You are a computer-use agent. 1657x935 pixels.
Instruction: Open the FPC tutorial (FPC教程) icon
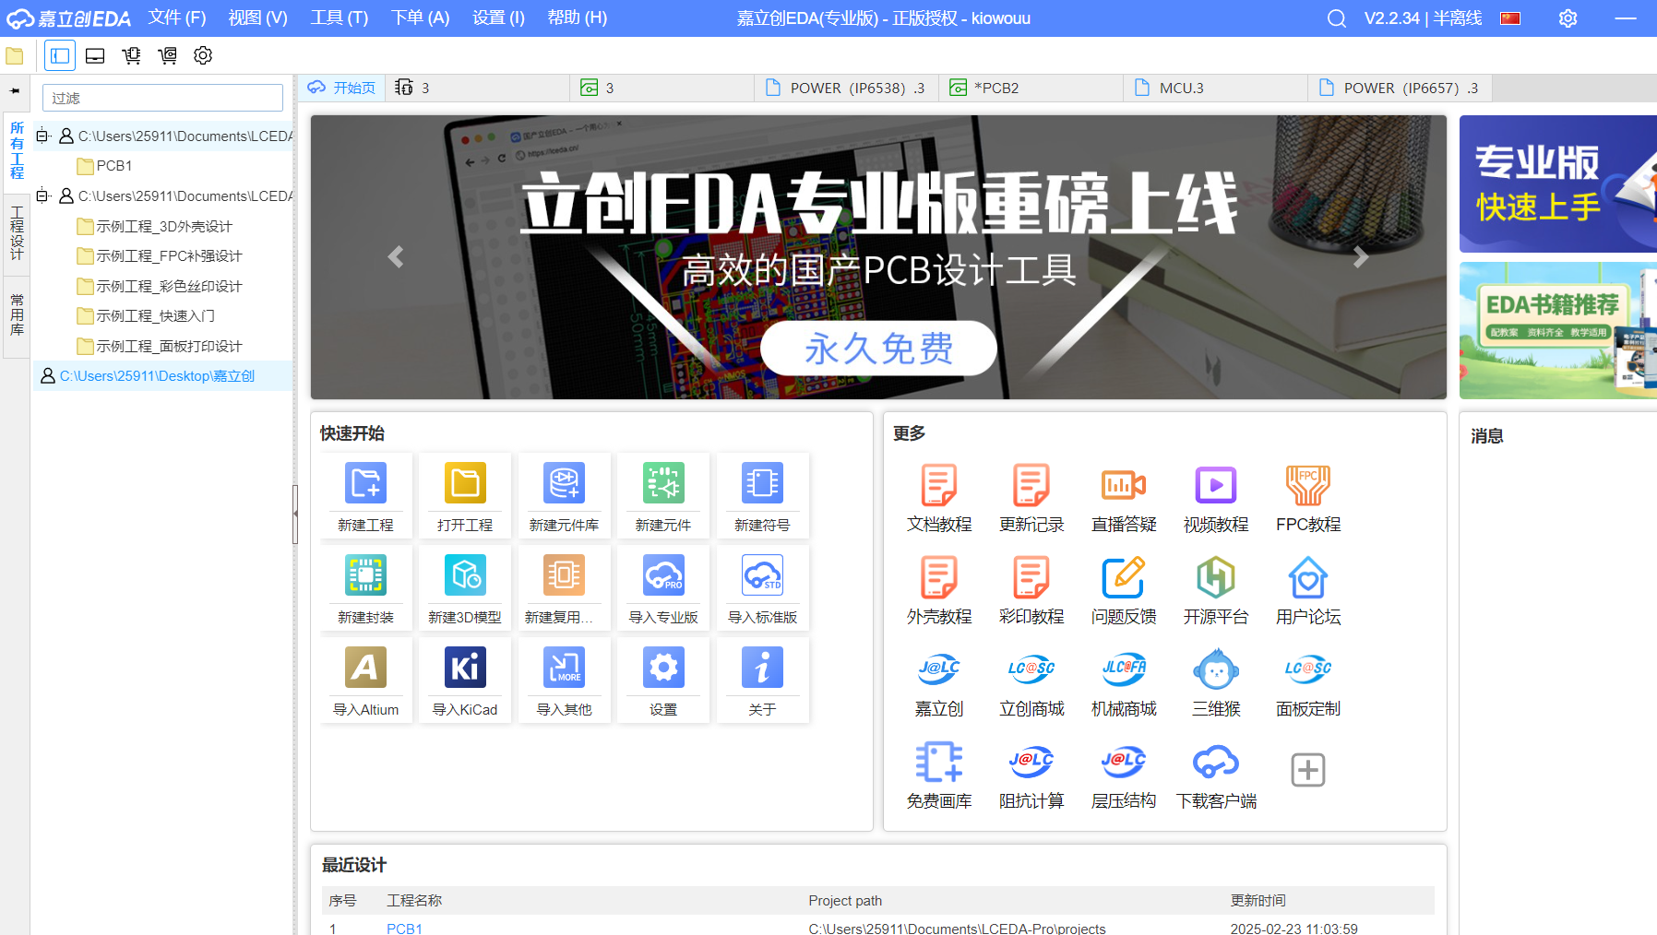point(1307,486)
